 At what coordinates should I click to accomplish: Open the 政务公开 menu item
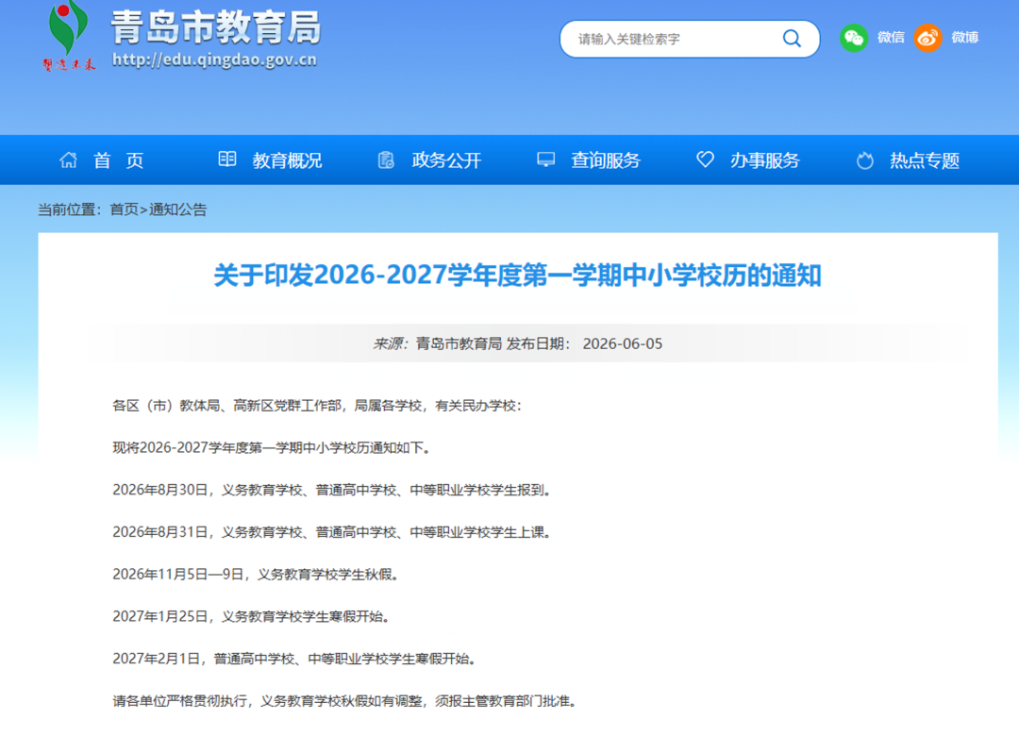tap(446, 160)
